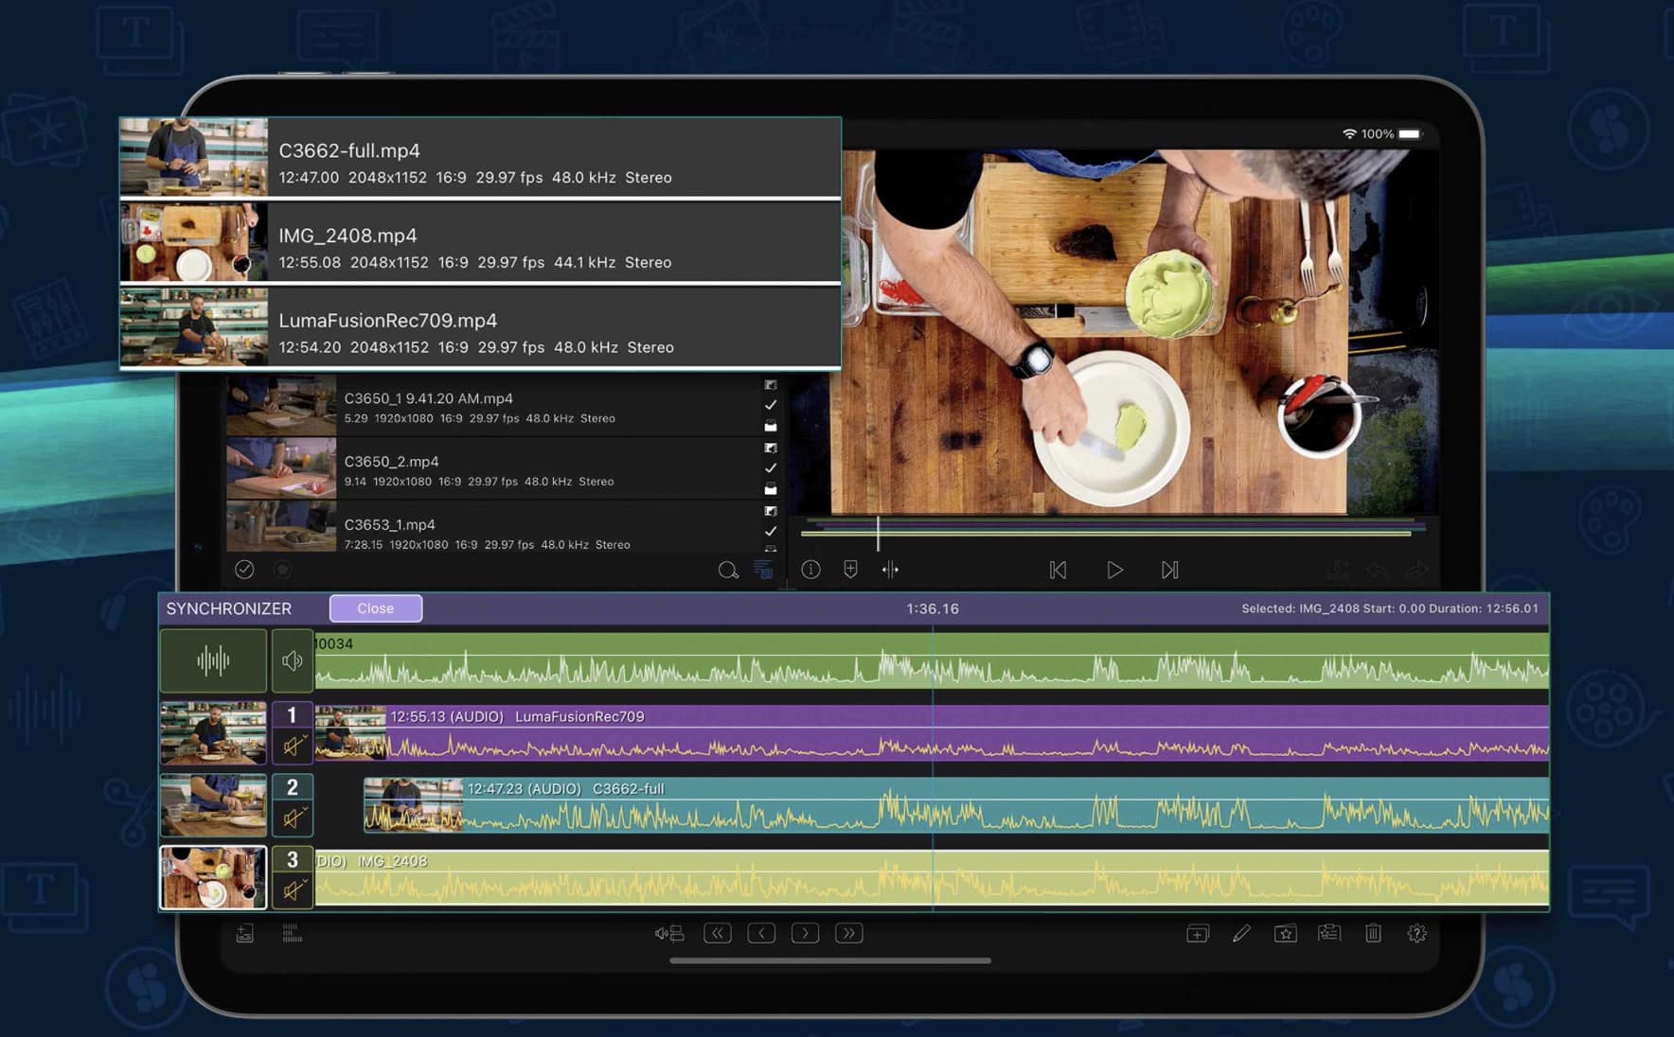
Task: Select track number 1 label
Action: pos(293,715)
